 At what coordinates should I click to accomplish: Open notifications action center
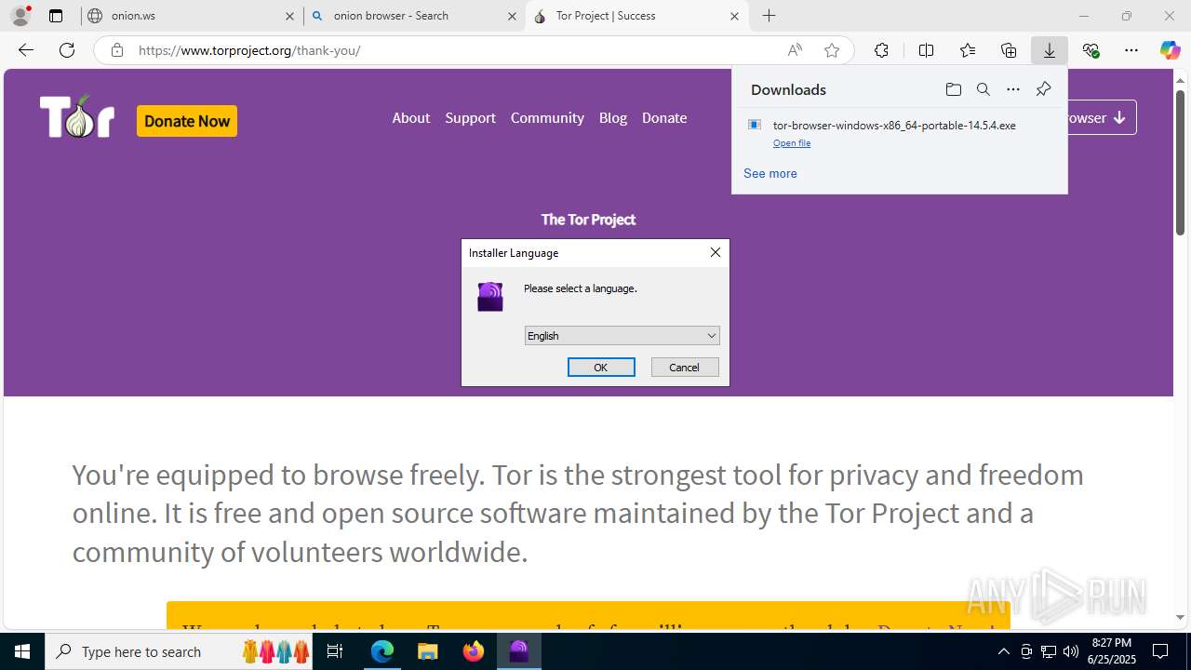[1160, 651]
